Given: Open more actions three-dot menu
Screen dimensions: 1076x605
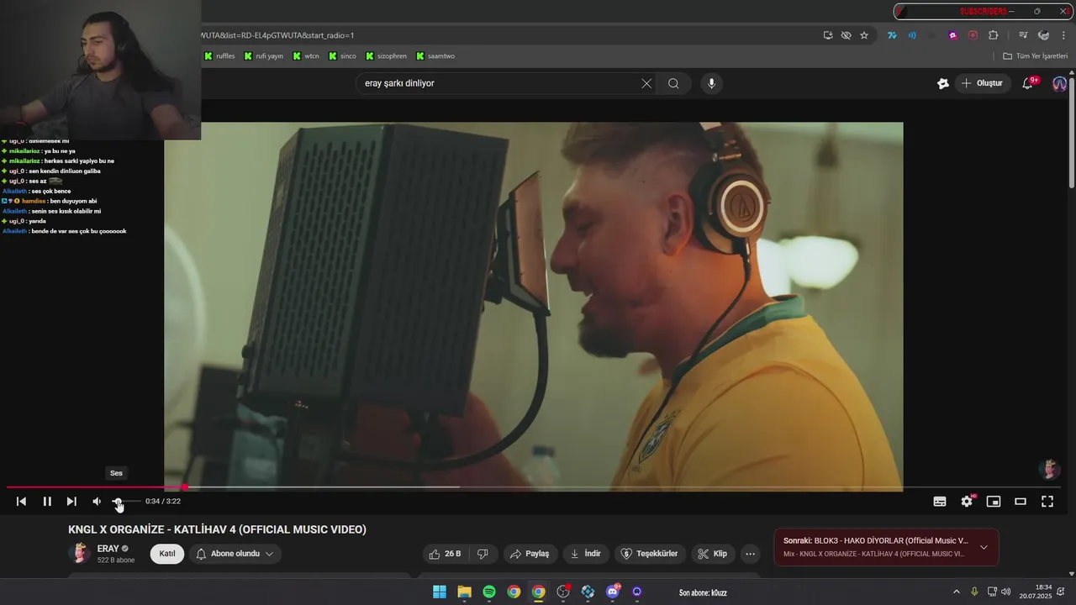Looking at the screenshot, I should point(750,554).
